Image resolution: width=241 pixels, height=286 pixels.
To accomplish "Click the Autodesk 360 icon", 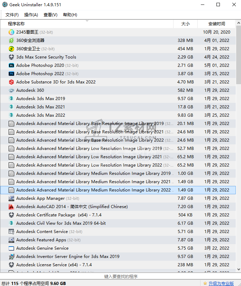I will click(11, 90).
